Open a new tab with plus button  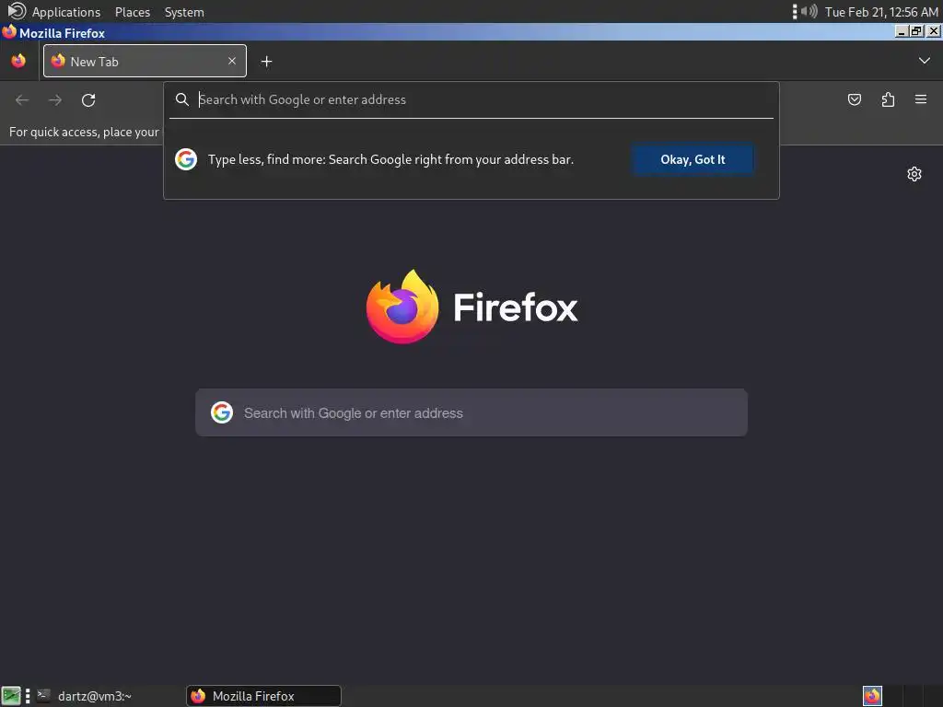[266, 62]
